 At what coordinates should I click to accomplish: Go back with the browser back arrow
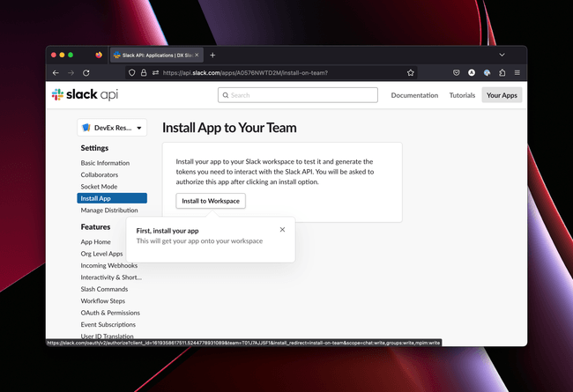coord(56,73)
